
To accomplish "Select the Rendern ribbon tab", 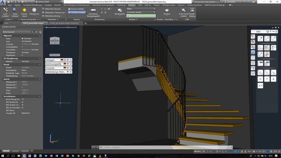I will pos(132,5).
